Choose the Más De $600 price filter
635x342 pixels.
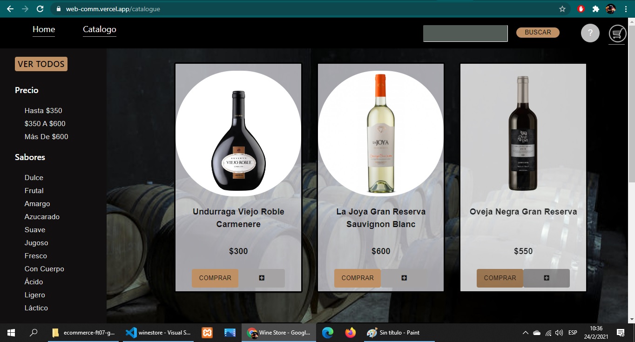point(47,136)
